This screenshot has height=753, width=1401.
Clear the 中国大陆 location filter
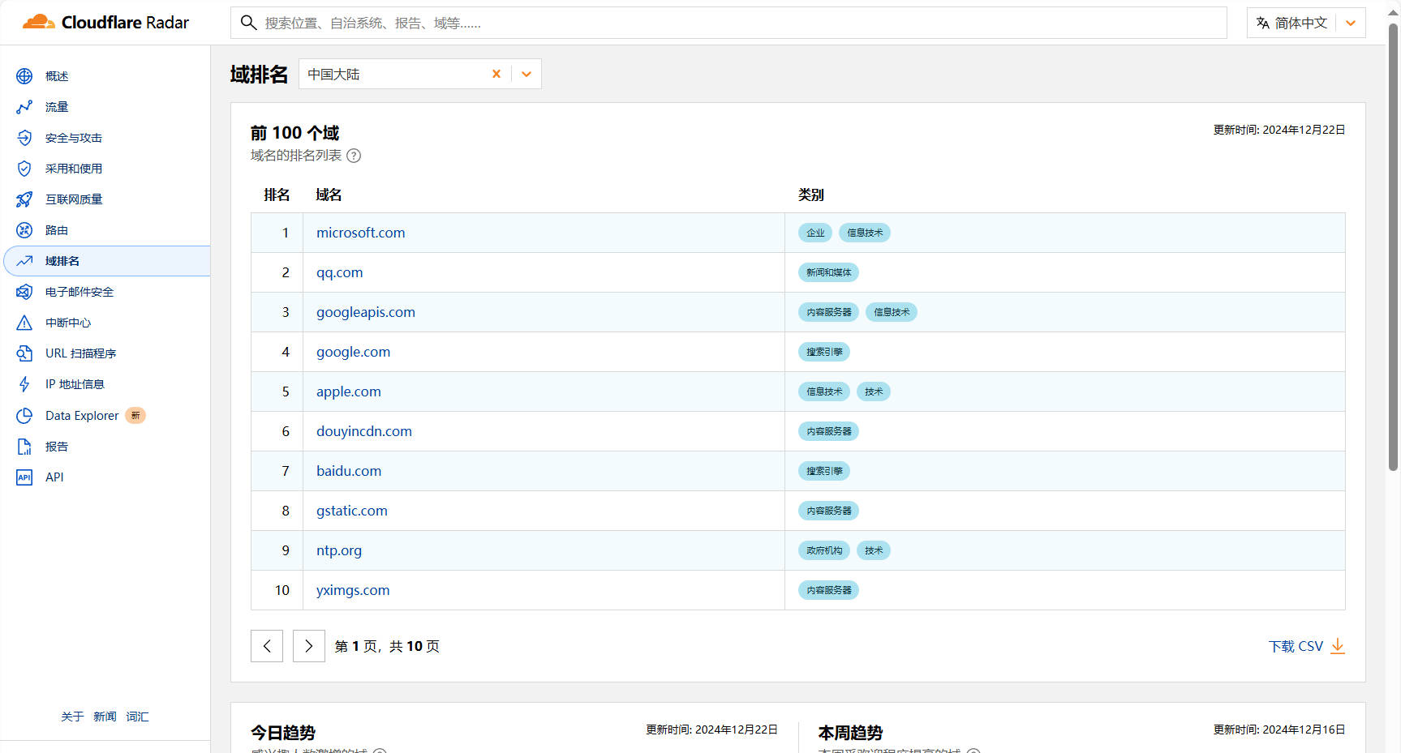point(496,74)
